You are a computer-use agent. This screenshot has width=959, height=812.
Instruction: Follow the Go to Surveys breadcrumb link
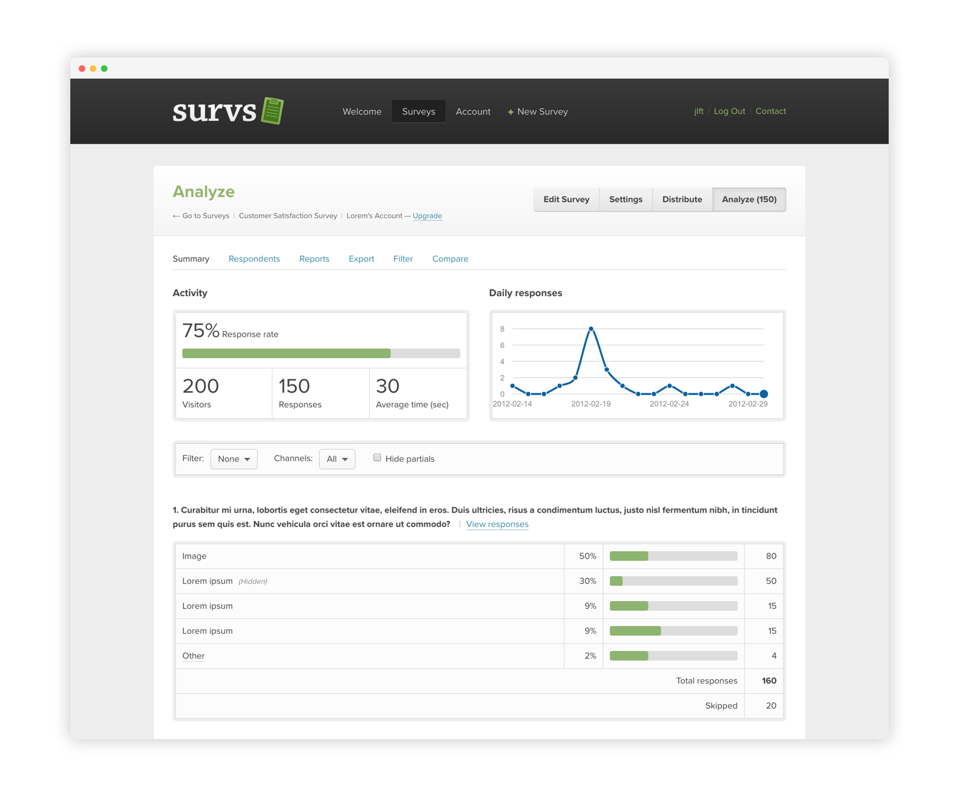pos(201,216)
